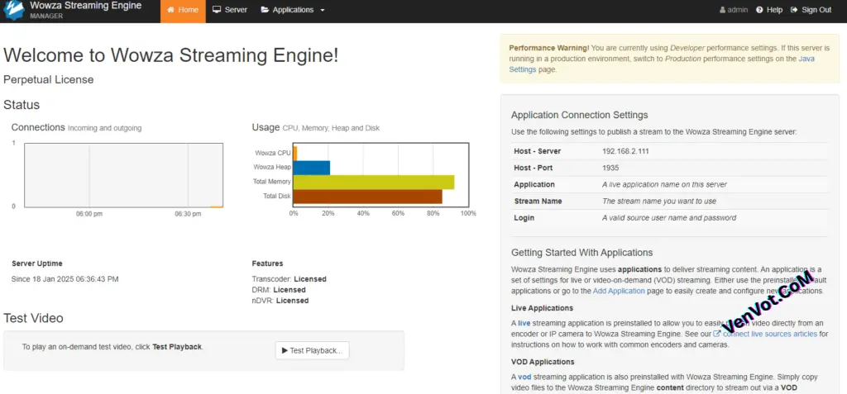Click the DRM: Licensed text
This screenshot has width=847, height=394.
click(279, 290)
